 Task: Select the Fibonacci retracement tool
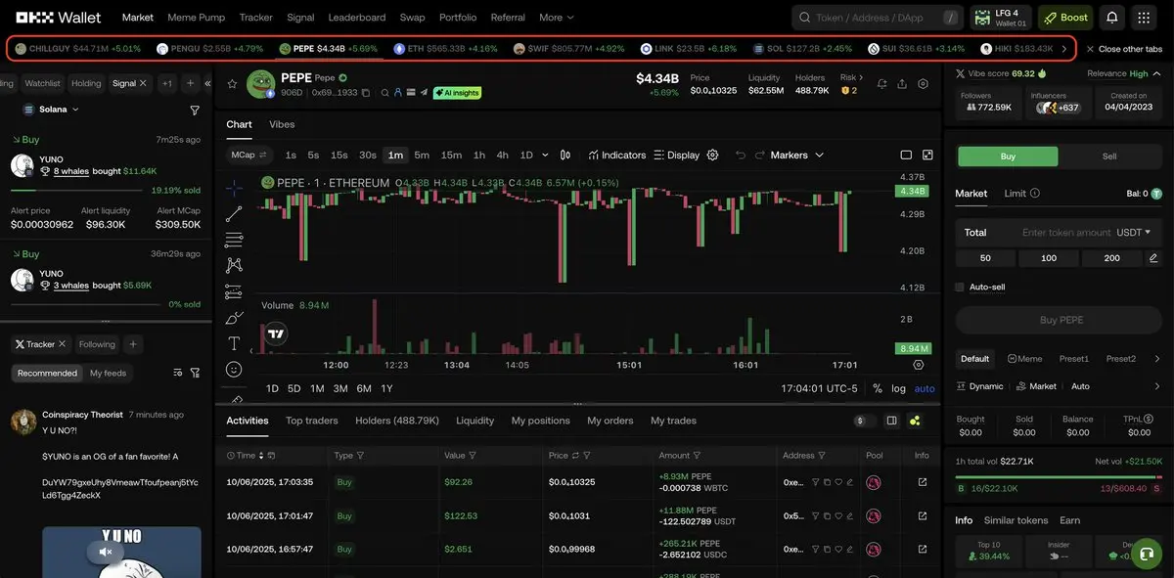[234, 240]
